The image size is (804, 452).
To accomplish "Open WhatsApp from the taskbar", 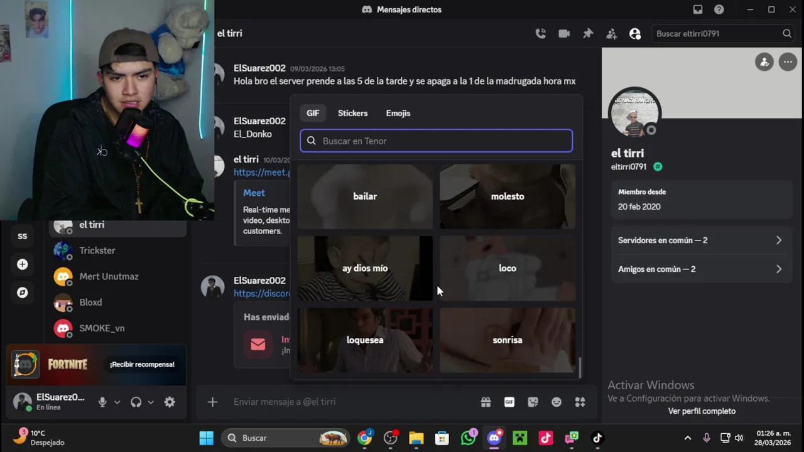I will [468, 438].
